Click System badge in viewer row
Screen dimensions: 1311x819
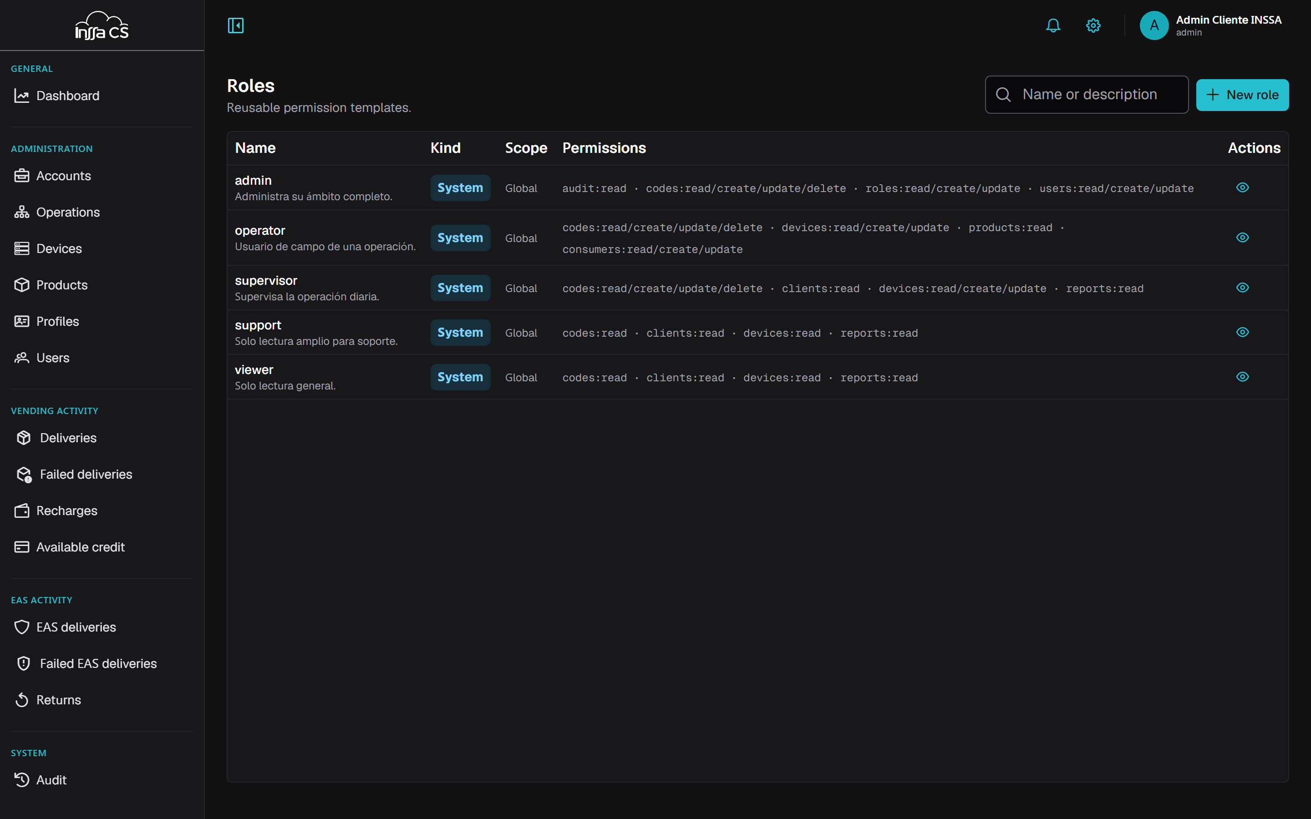(460, 377)
